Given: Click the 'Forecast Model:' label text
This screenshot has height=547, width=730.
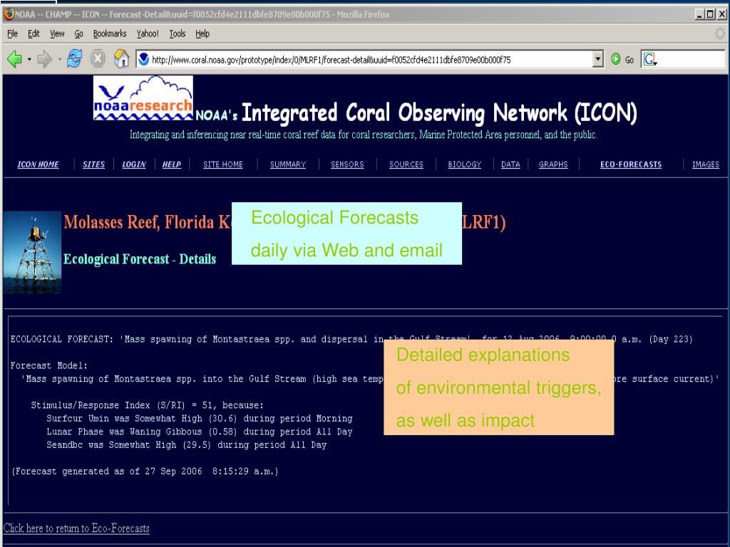Looking at the screenshot, I should click(49, 365).
